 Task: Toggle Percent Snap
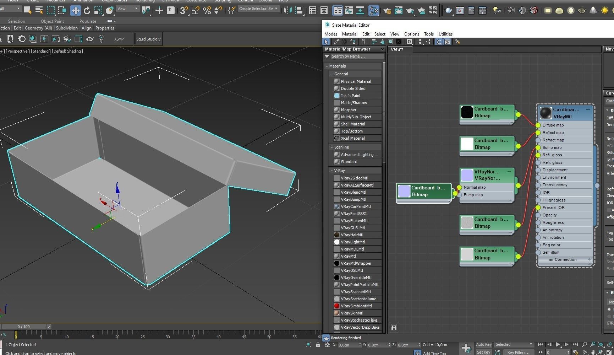coord(207,11)
